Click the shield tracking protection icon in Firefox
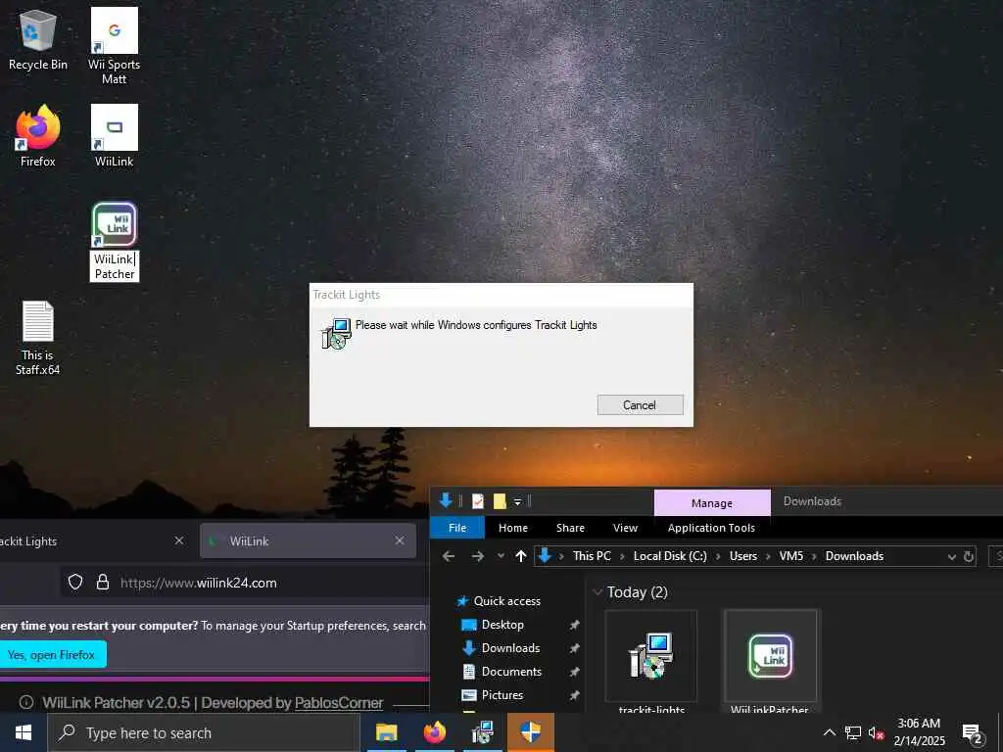1003x752 pixels. point(75,583)
